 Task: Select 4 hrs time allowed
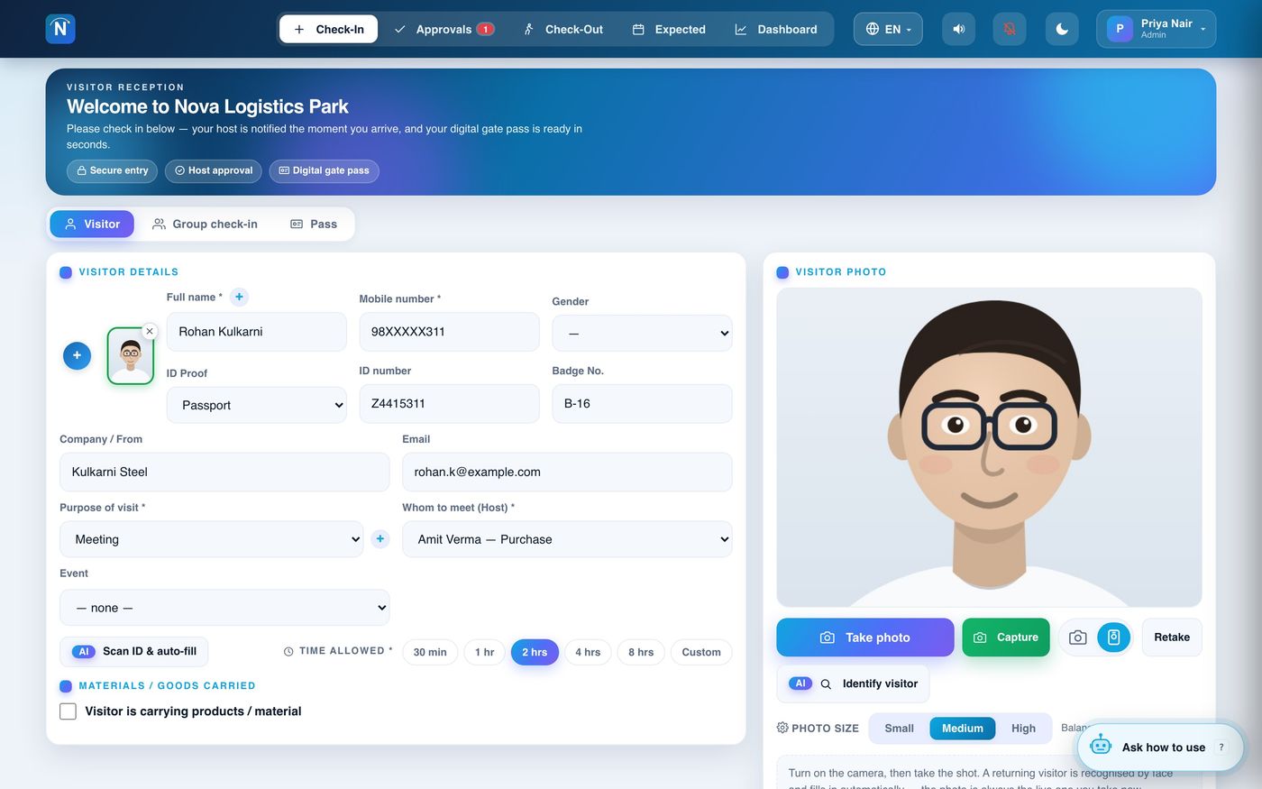[588, 652]
